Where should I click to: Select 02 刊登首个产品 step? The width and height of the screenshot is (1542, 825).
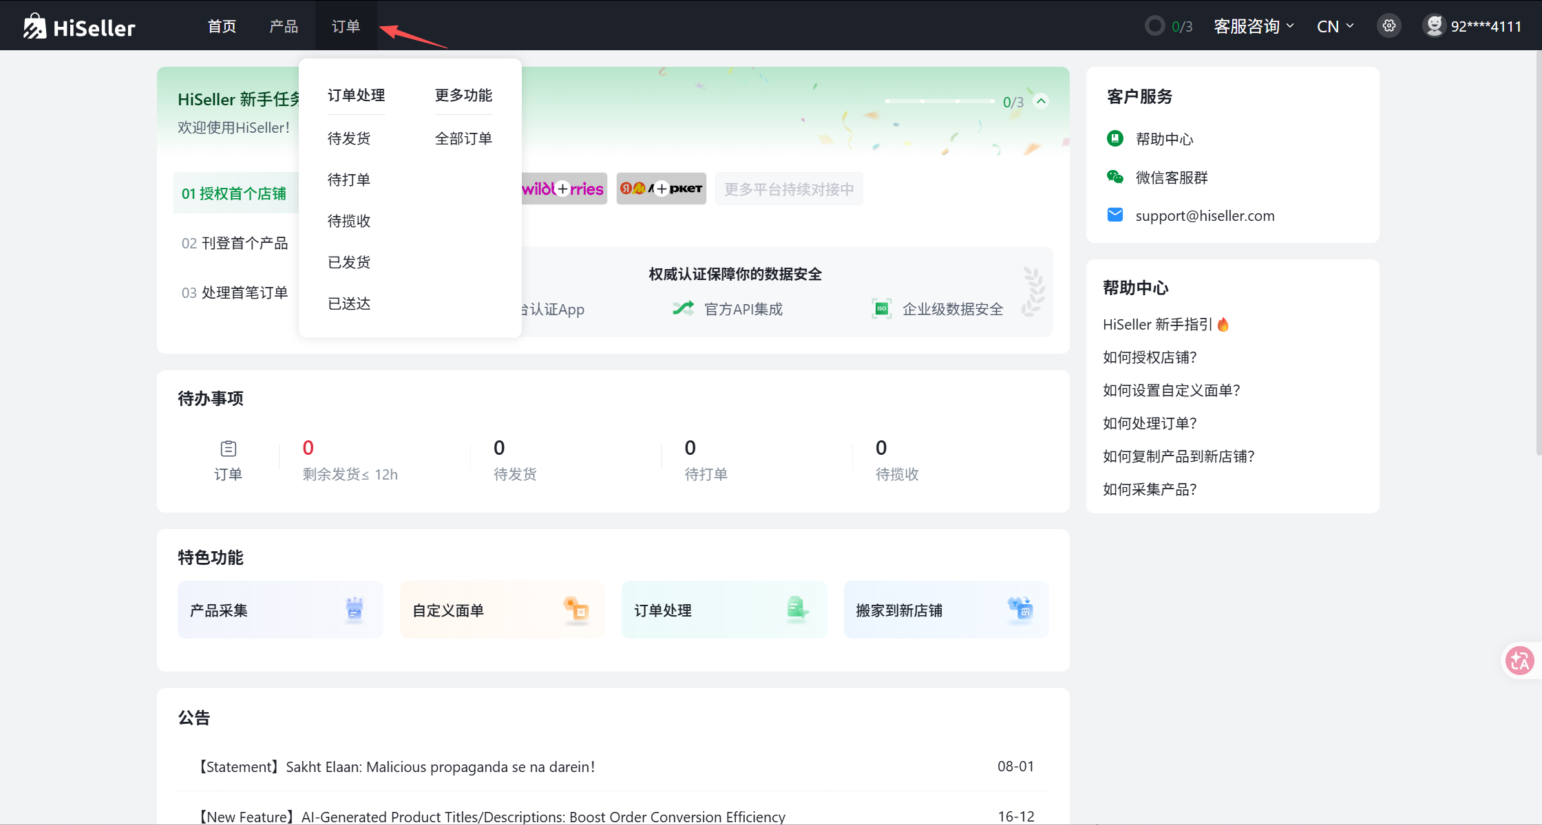[235, 243]
